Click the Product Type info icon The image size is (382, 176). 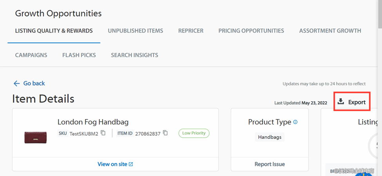[x=295, y=122]
